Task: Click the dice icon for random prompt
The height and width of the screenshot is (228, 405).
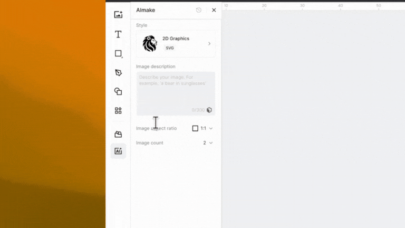Action: (209, 110)
